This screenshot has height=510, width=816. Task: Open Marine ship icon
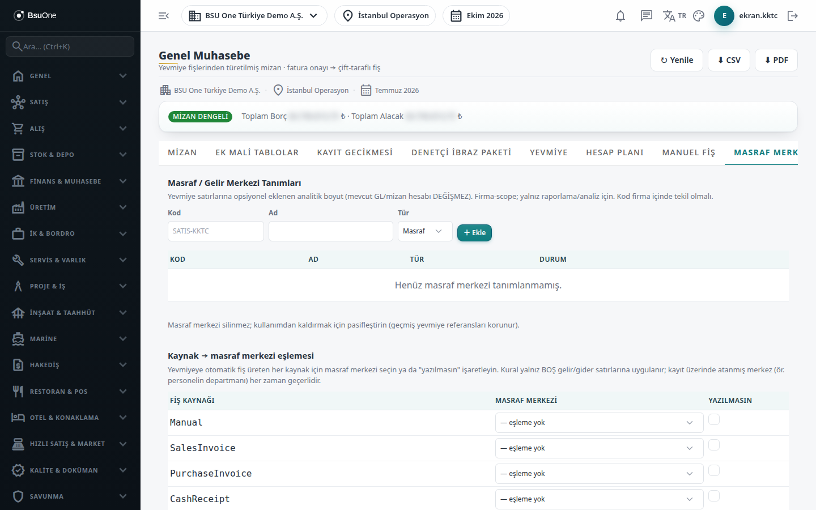click(x=18, y=339)
